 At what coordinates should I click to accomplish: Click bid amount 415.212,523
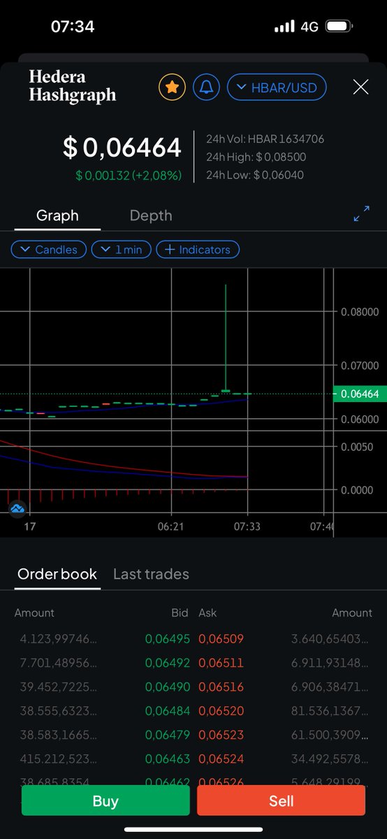[59, 759]
